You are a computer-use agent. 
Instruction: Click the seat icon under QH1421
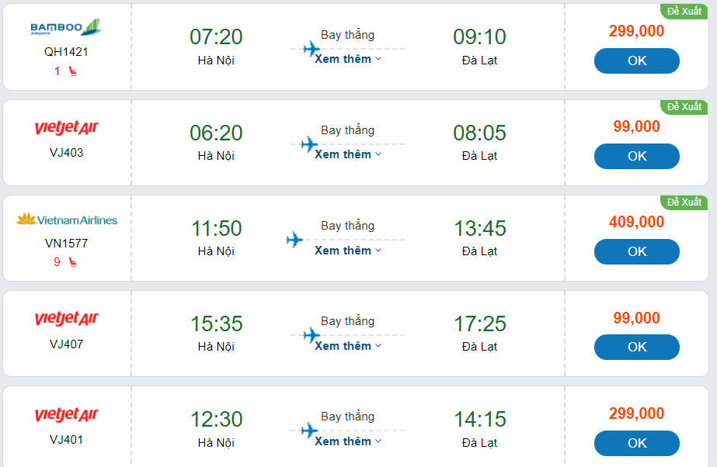pos(72,71)
